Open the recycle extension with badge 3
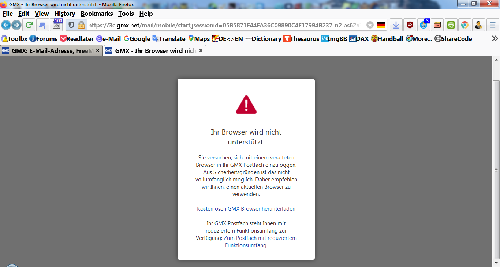Image resolution: width=500 pixels, height=267 pixels. click(424, 25)
